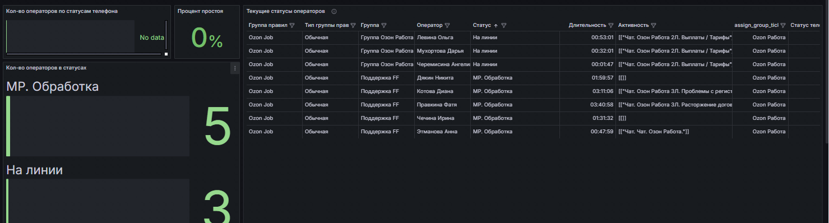Image resolution: width=829 pixels, height=223 pixels.
Task: Open filter for Оператор column
Action: pyautogui.click(x=447, y=25)
